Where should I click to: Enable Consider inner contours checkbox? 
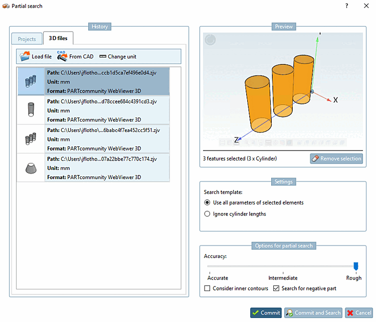(x=207, y=288)
